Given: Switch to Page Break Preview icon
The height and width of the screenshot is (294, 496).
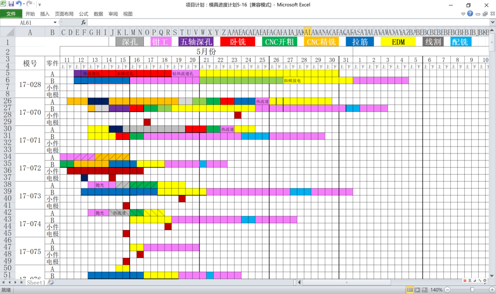Looking at the screenshot, I should (x=425, y=290).
